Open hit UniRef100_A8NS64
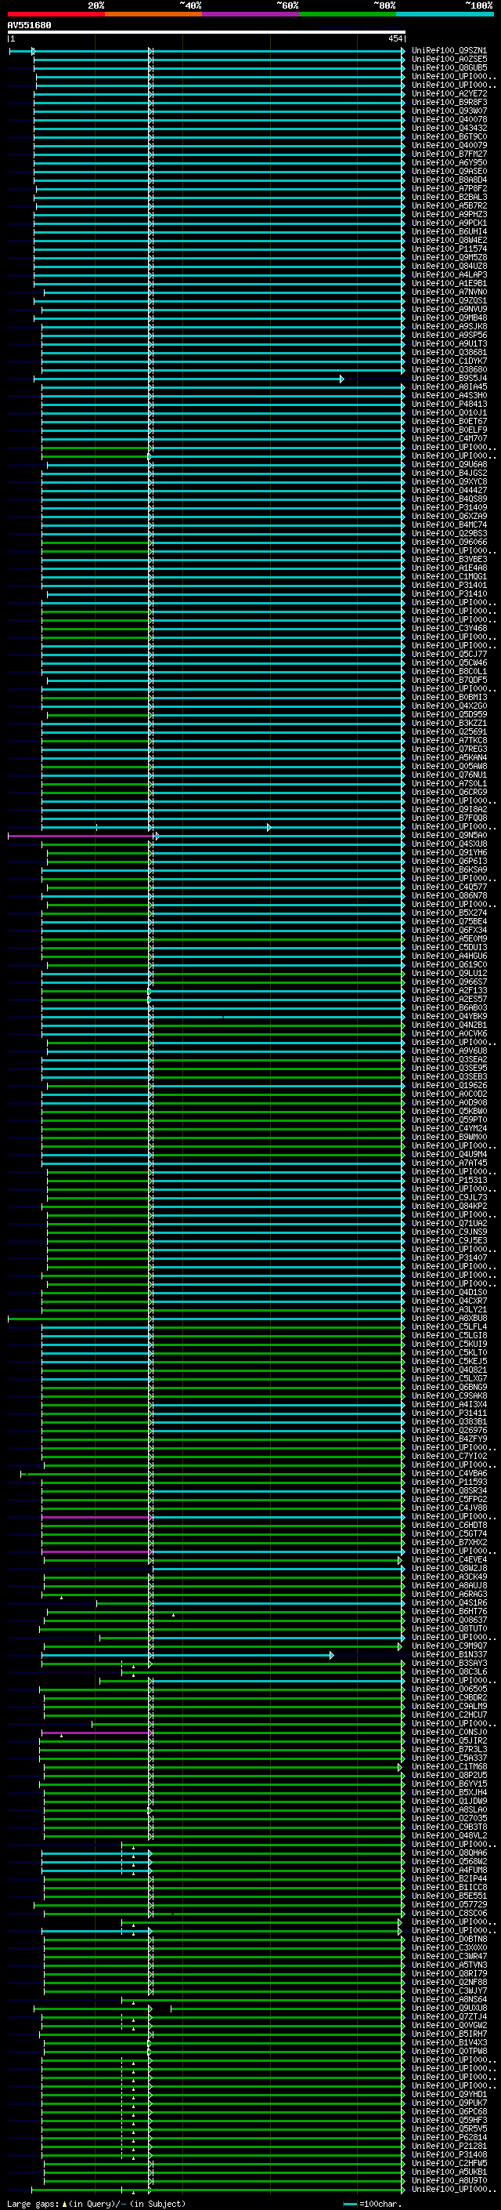This screenshot has height=2210, width=501. pos(449,2001)
